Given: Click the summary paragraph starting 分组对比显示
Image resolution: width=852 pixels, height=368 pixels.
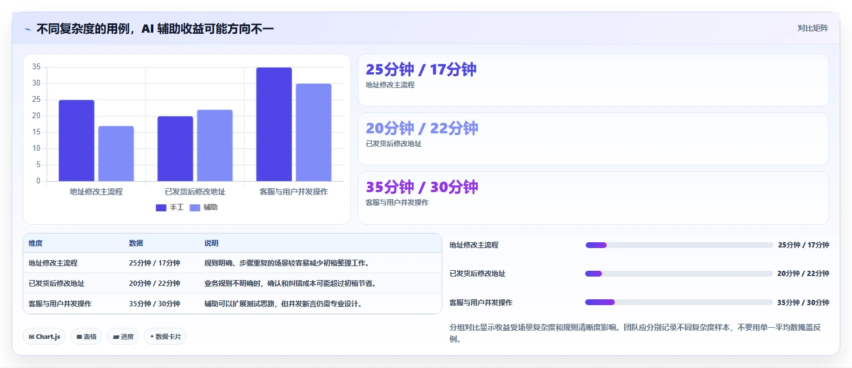Looking at the screenshot, I should pos(635,333).
